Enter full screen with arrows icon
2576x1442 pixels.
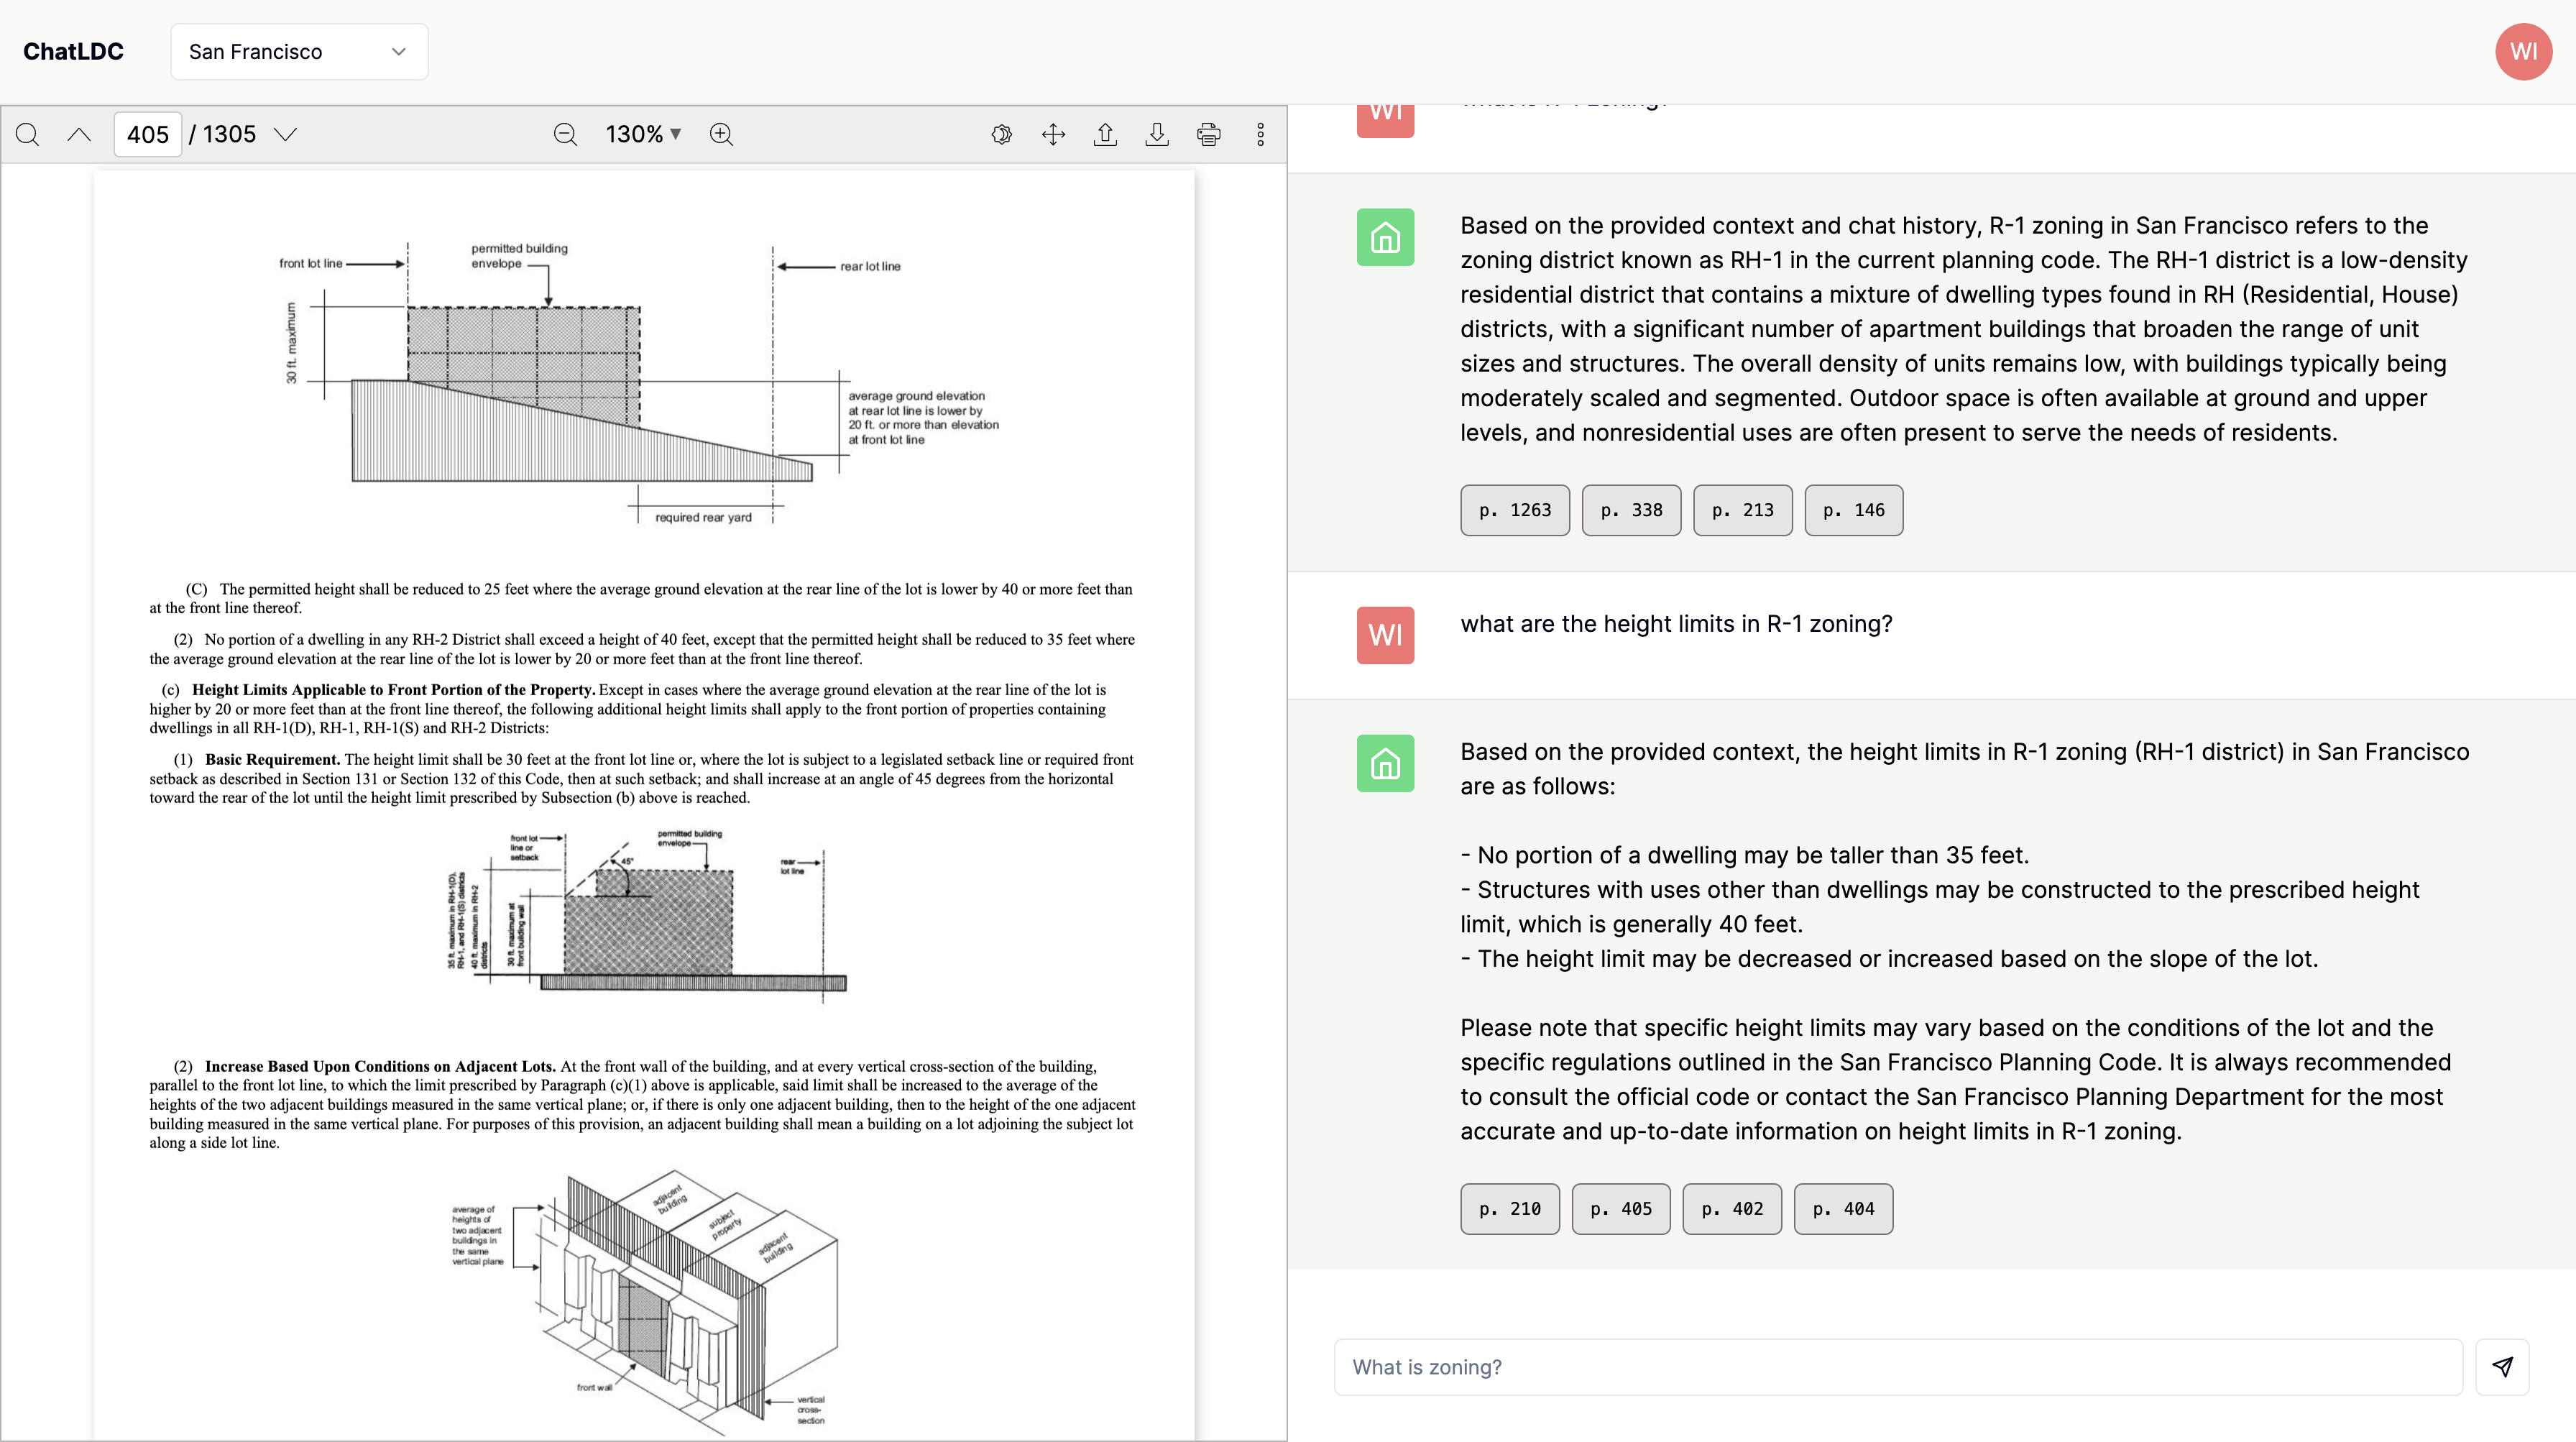1053,134
